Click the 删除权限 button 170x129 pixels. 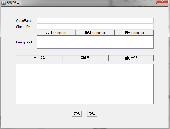click(131, 58)
